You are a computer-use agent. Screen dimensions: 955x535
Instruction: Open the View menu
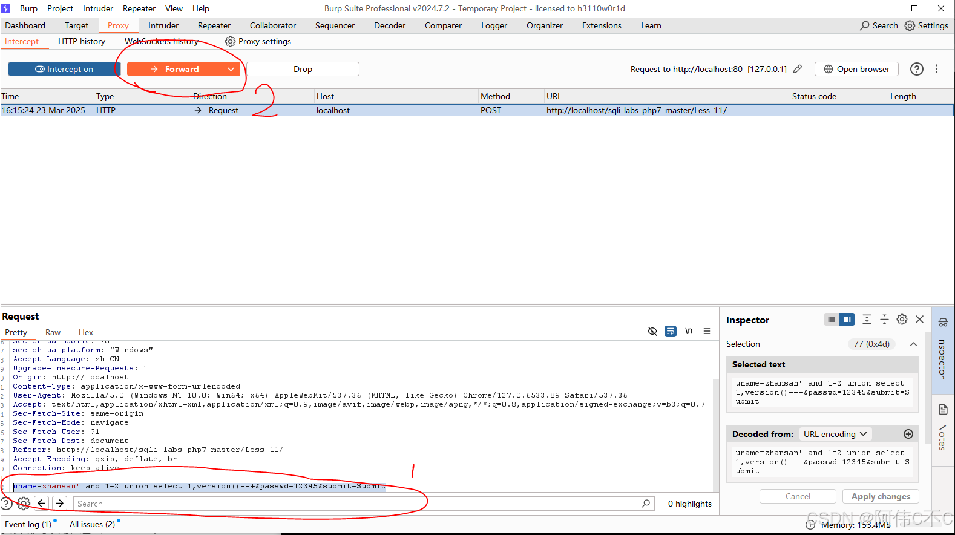tap(174, 8)
